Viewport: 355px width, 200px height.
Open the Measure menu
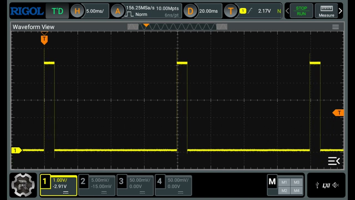click(x=326, y=11)
